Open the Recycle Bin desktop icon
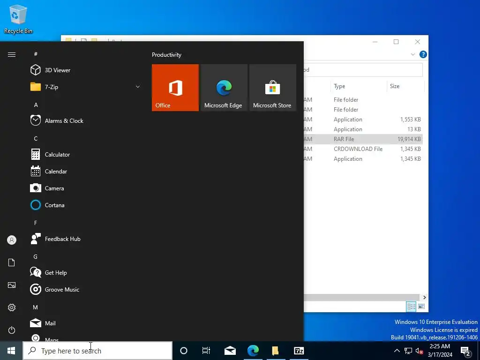The height and width of the screenshot is (360, 480). [x=18, y=19]
